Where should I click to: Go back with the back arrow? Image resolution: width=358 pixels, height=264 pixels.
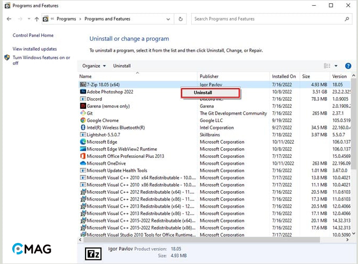(9, 19)
